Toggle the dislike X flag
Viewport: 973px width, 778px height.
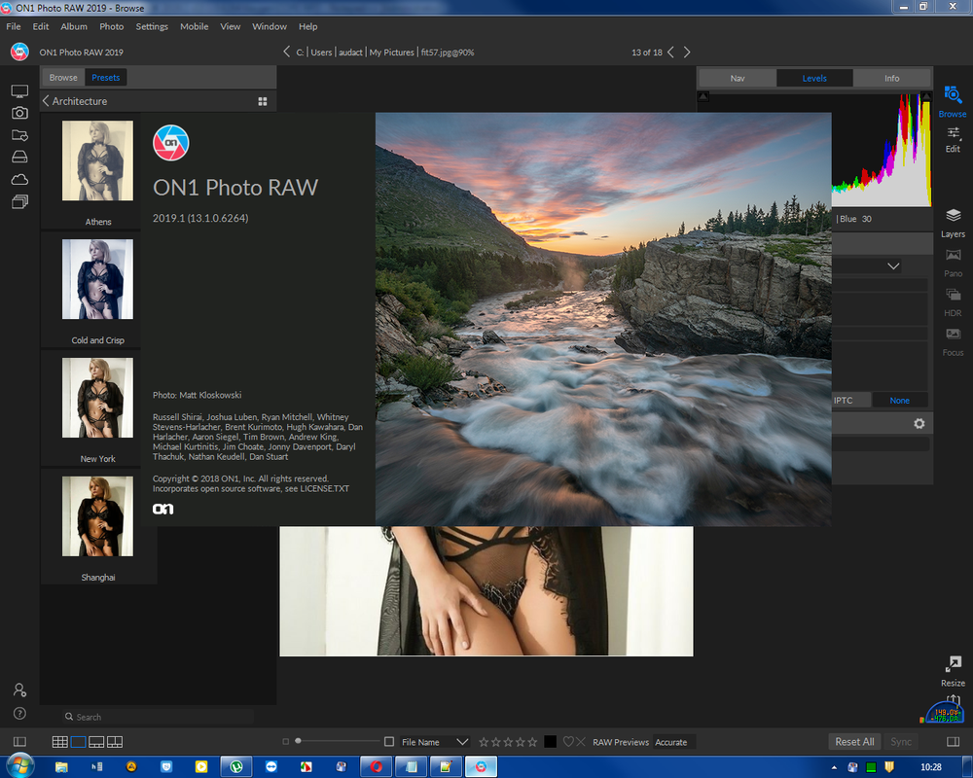581,742
